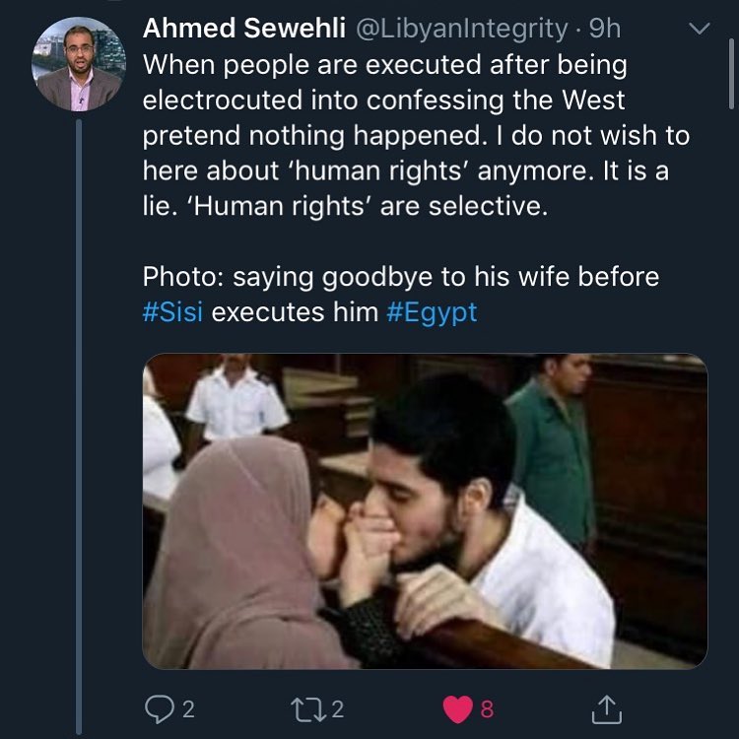Click the thread connector line below avatar
This screenshot has width=739, height=739.
coord(79,427)
